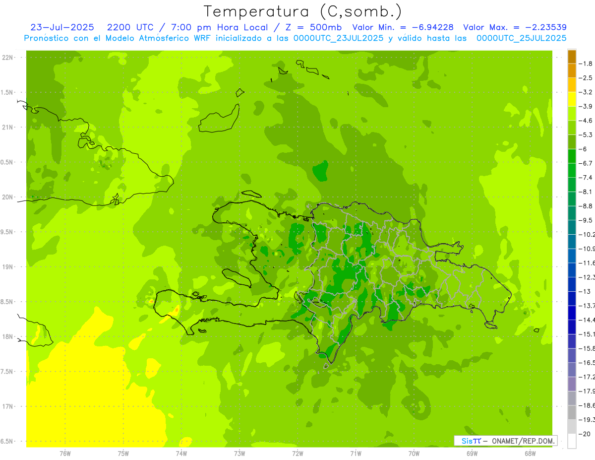
Task: Click the title "Temperatura (C,somb.)"
Action: click(x=303, y=11)
